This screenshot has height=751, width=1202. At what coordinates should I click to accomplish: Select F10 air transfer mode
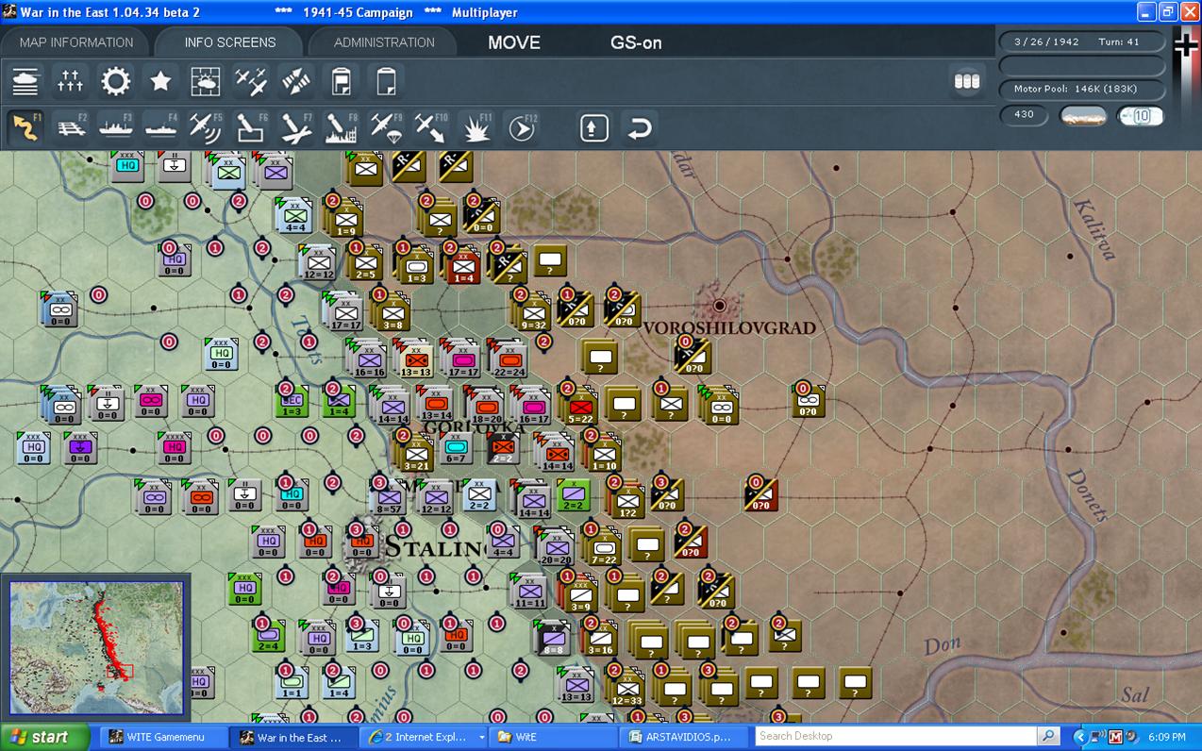coord(431,127)
